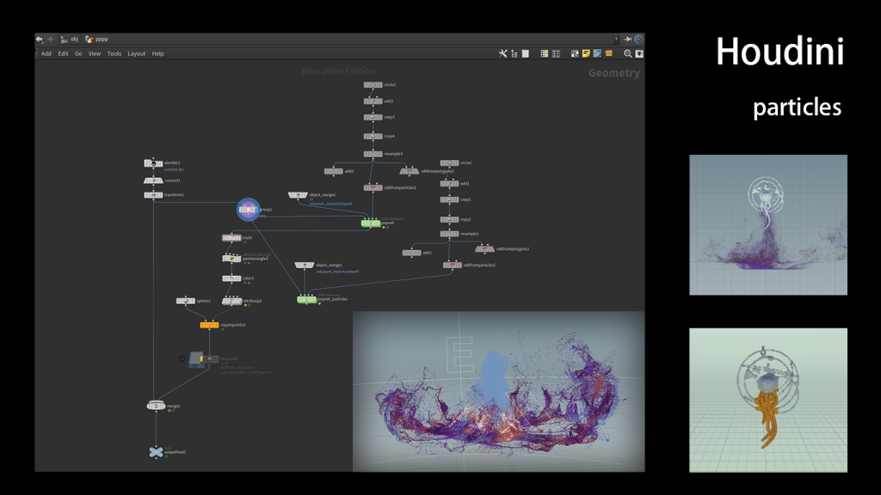The image size is (881, 495).
Task: Select the trail4 node
Action: (x=231, y=238)
